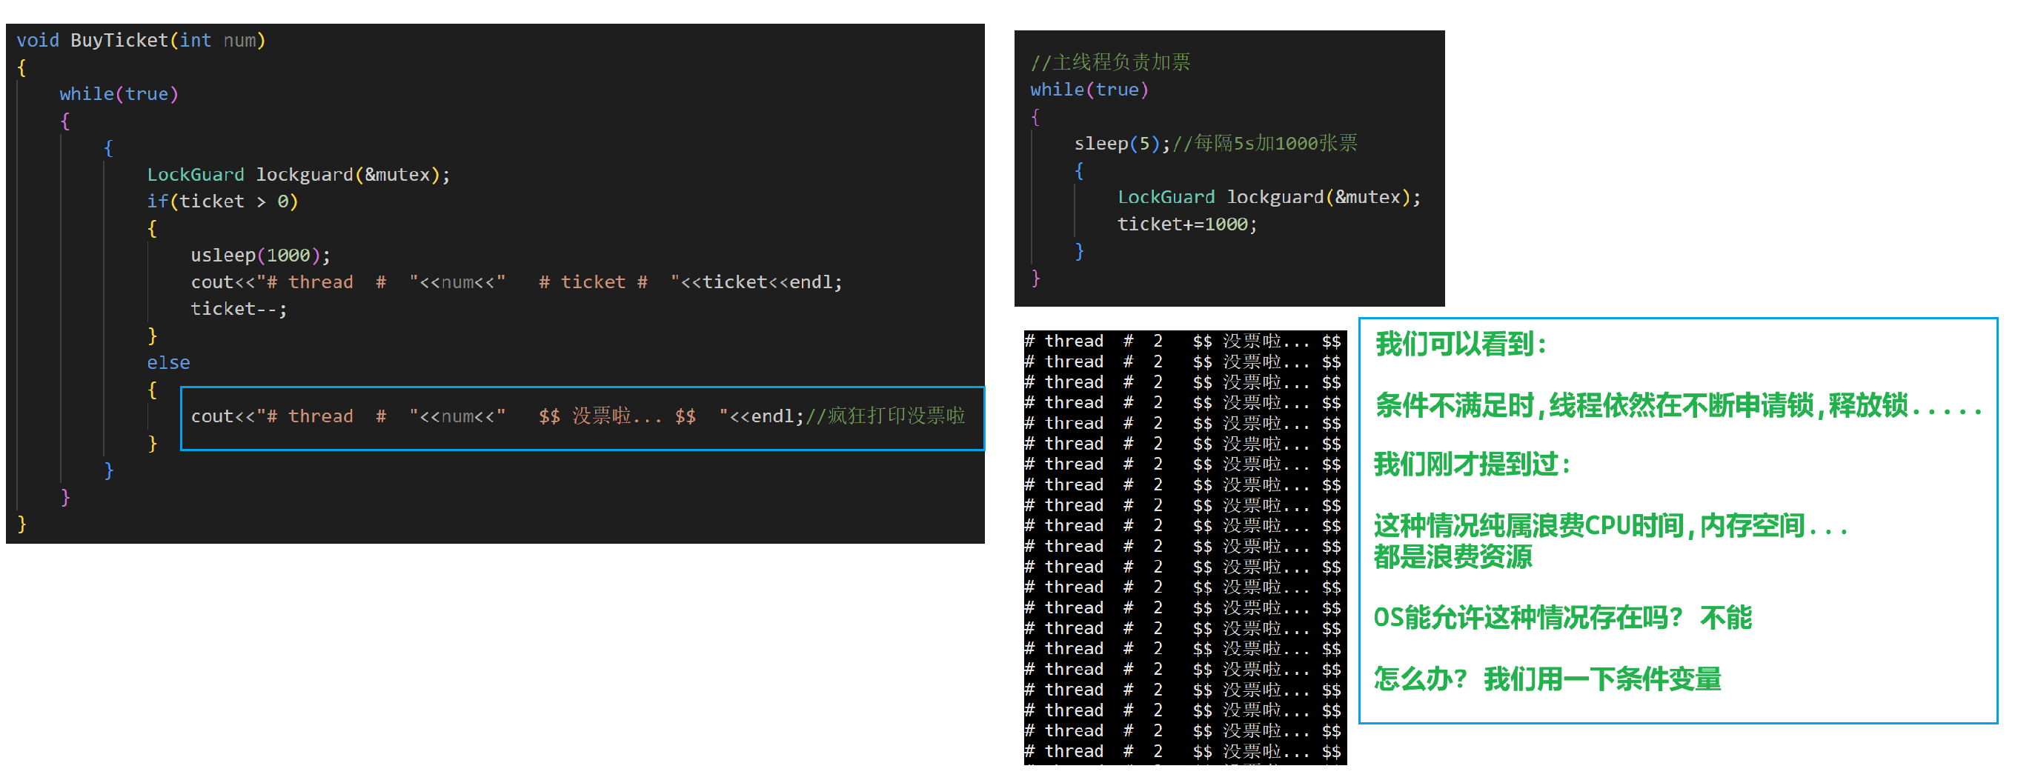The image size is (2035, 783).
Task: Click the "usleep(1000);" statement
Action: click(x=261, y=255)
